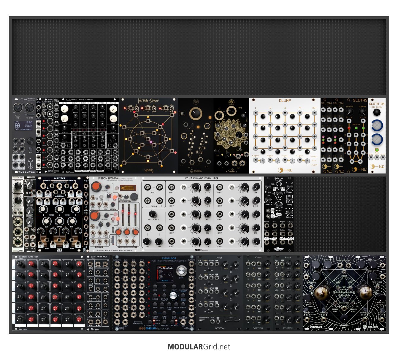Turn the Blend knob on Melotus Versio
Screen dimensions: 398x353
click(x=268, y=187)
